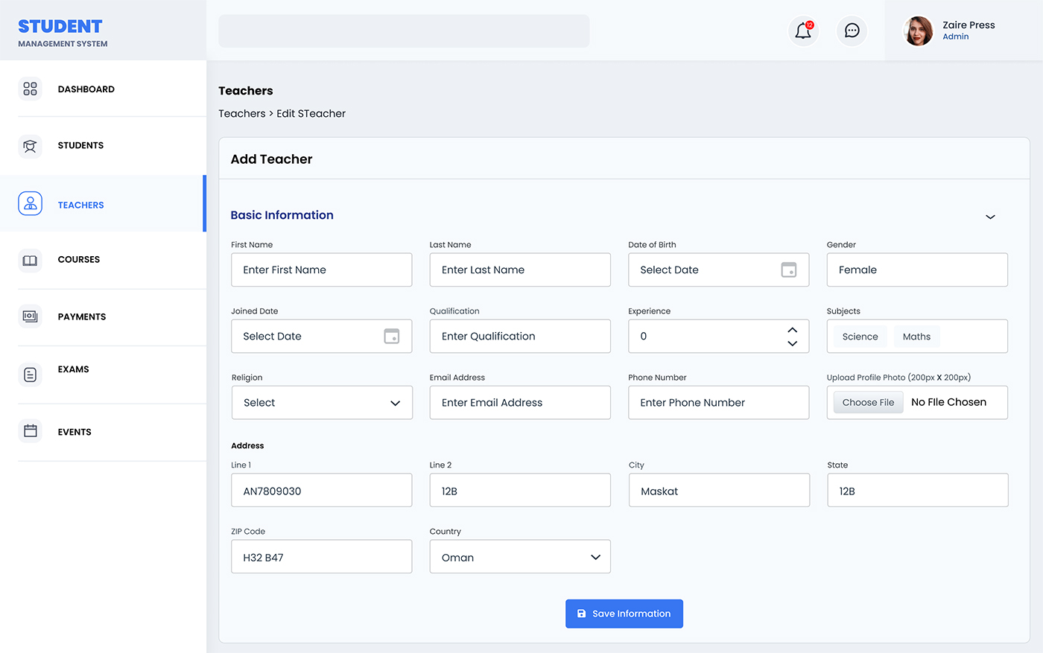Click the Courses book icon
1043x653 pixels.
30,260
